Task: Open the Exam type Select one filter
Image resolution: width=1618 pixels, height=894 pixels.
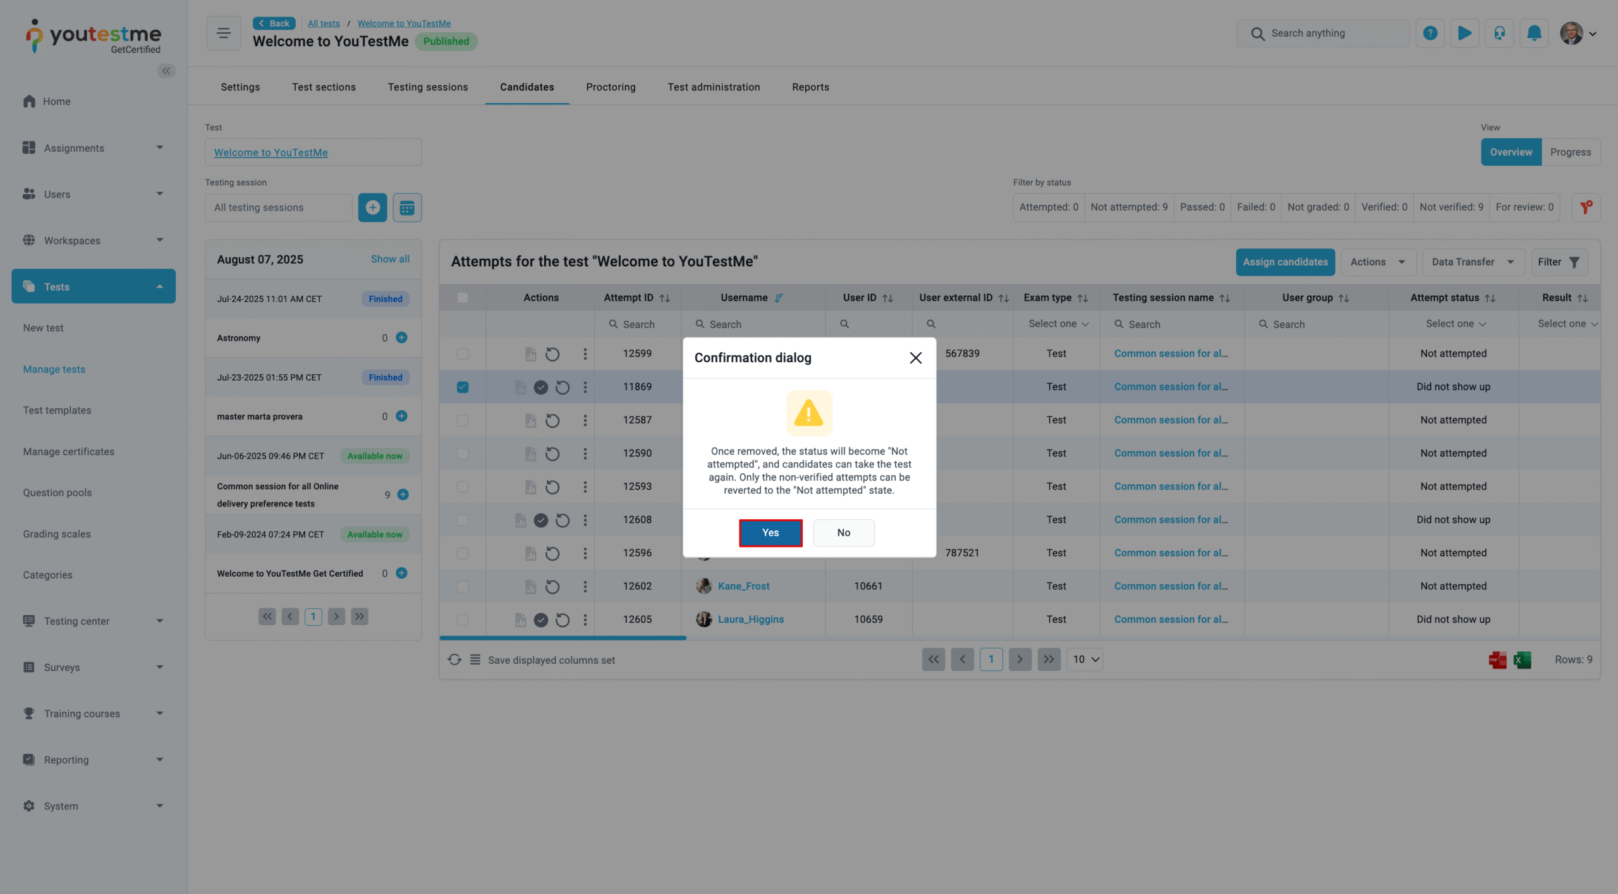Action: (1058, 324)
